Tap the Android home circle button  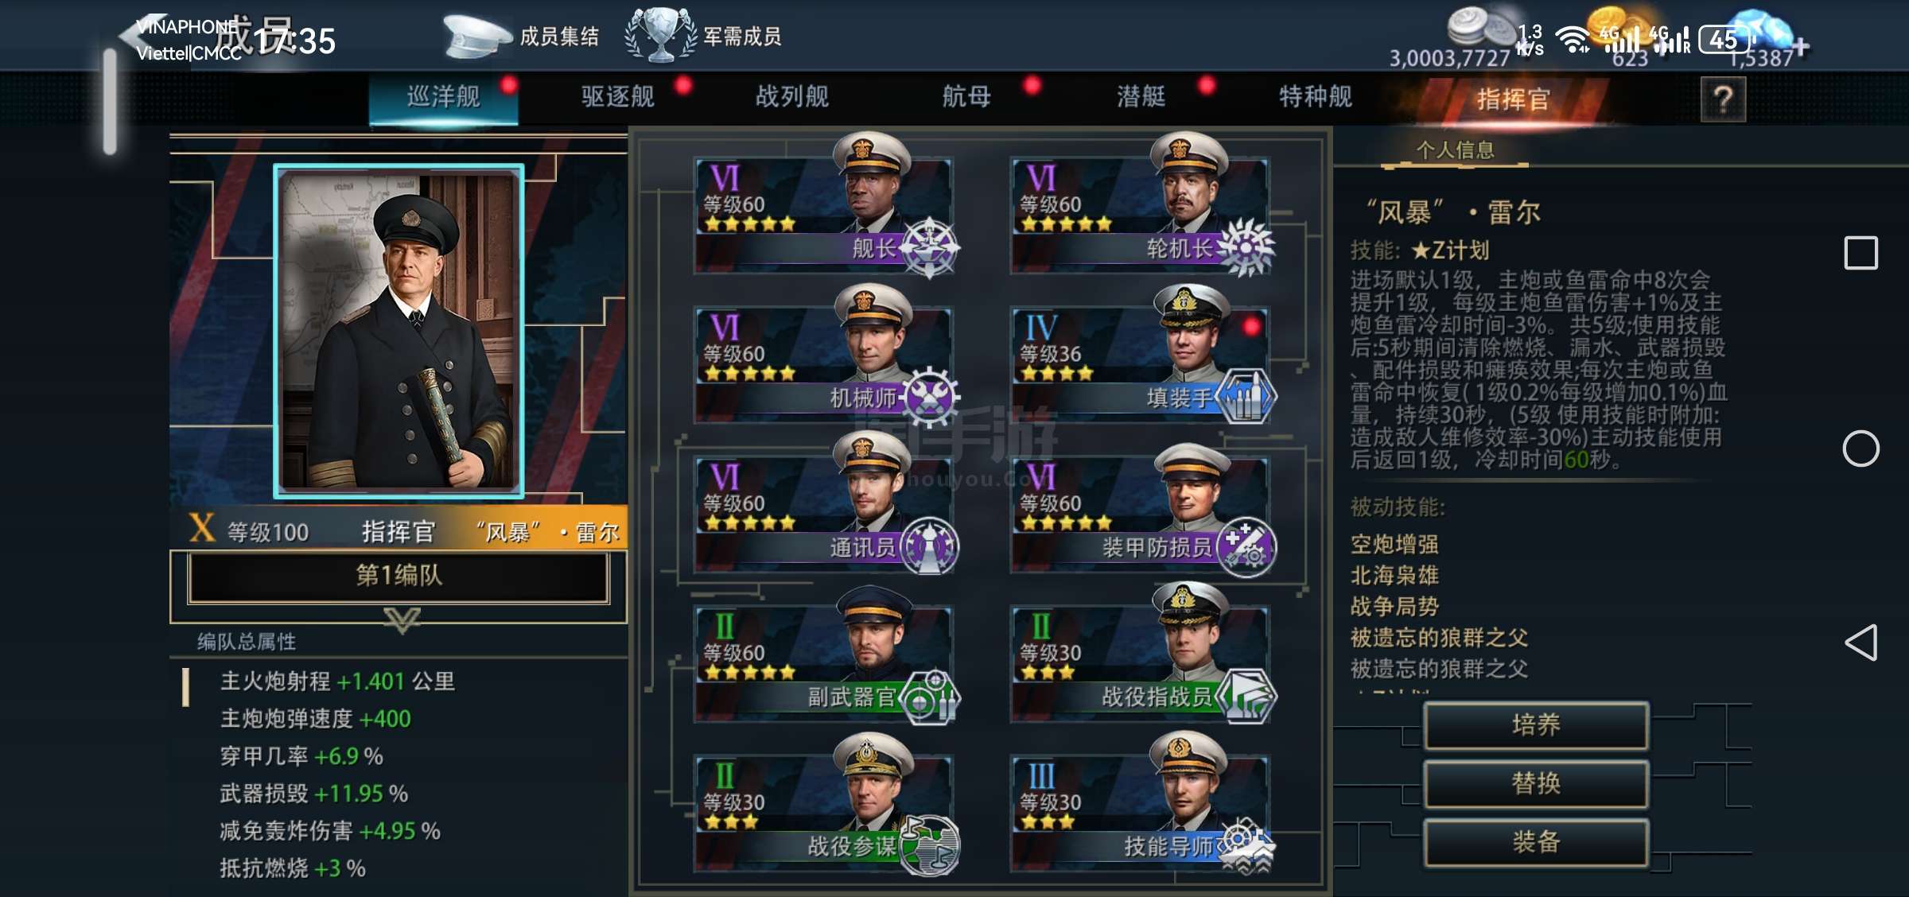(x=1861, y=449)
